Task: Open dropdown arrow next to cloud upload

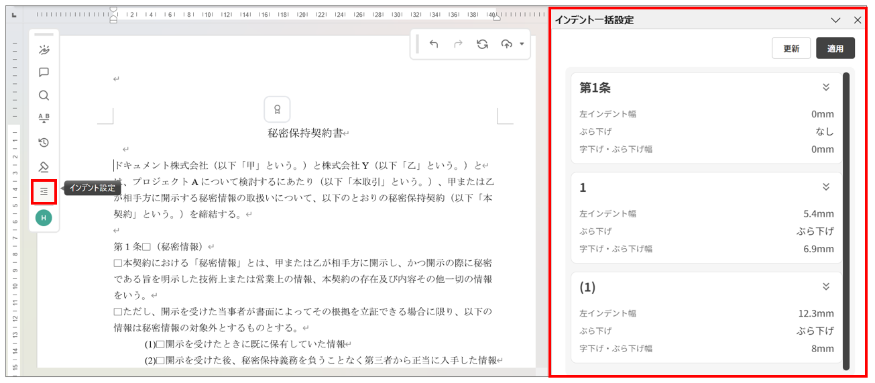Action: tap(522, 44)
